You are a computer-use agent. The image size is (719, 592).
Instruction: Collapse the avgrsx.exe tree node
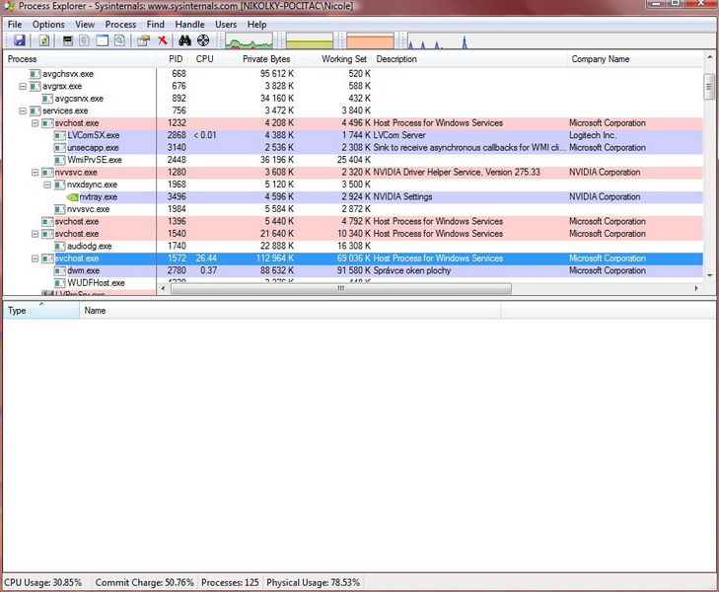point(23,87)
